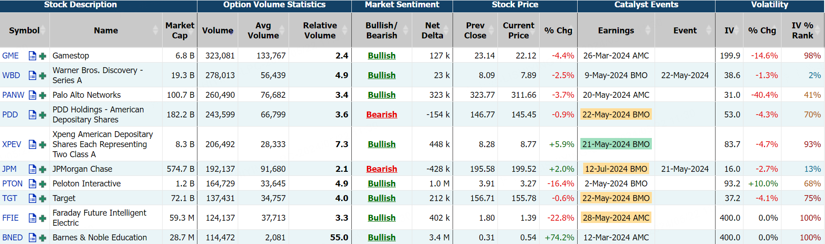The image size is (825, 244).
Task: Sort by the Avg Volume column arrows
Action: point(282,31)
